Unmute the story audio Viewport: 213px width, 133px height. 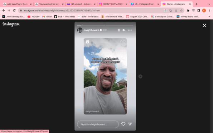click(x=124, y=30)
